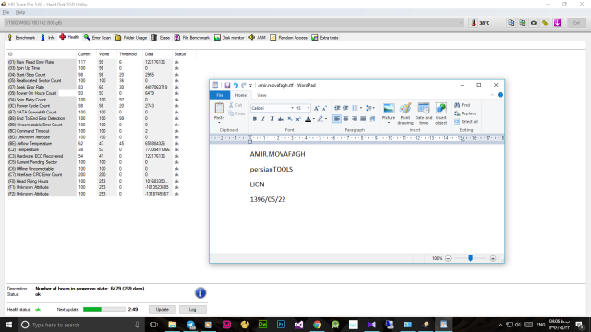Click the WordPad zoom slider thumb
This screenshot has height=332, width=591.
click(x=470, y=258)
